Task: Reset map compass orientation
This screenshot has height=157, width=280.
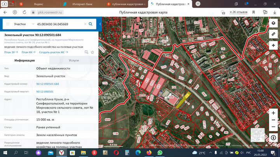Action: [x=273, y=138]
